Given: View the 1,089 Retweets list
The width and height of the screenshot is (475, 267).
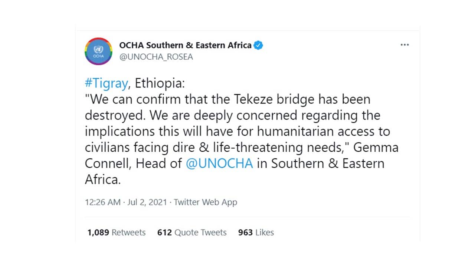Looking at the screenshot, I should coord(117,233).
